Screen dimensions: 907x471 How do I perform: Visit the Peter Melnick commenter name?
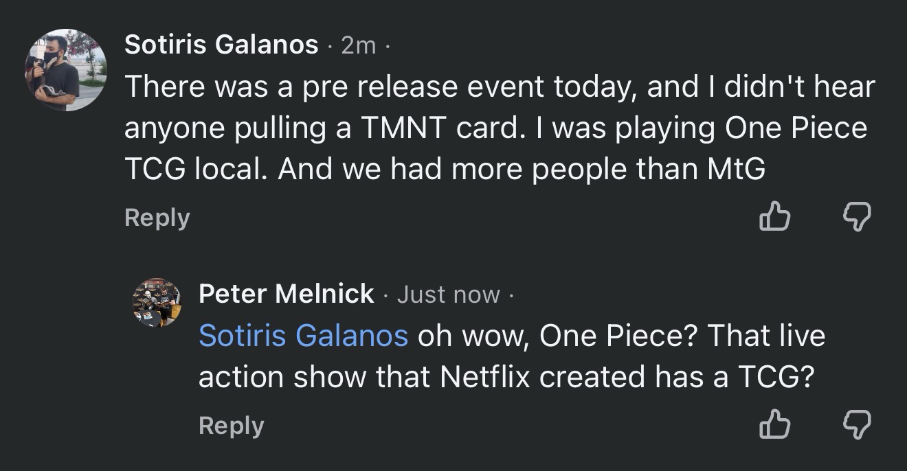click(286, 294)
